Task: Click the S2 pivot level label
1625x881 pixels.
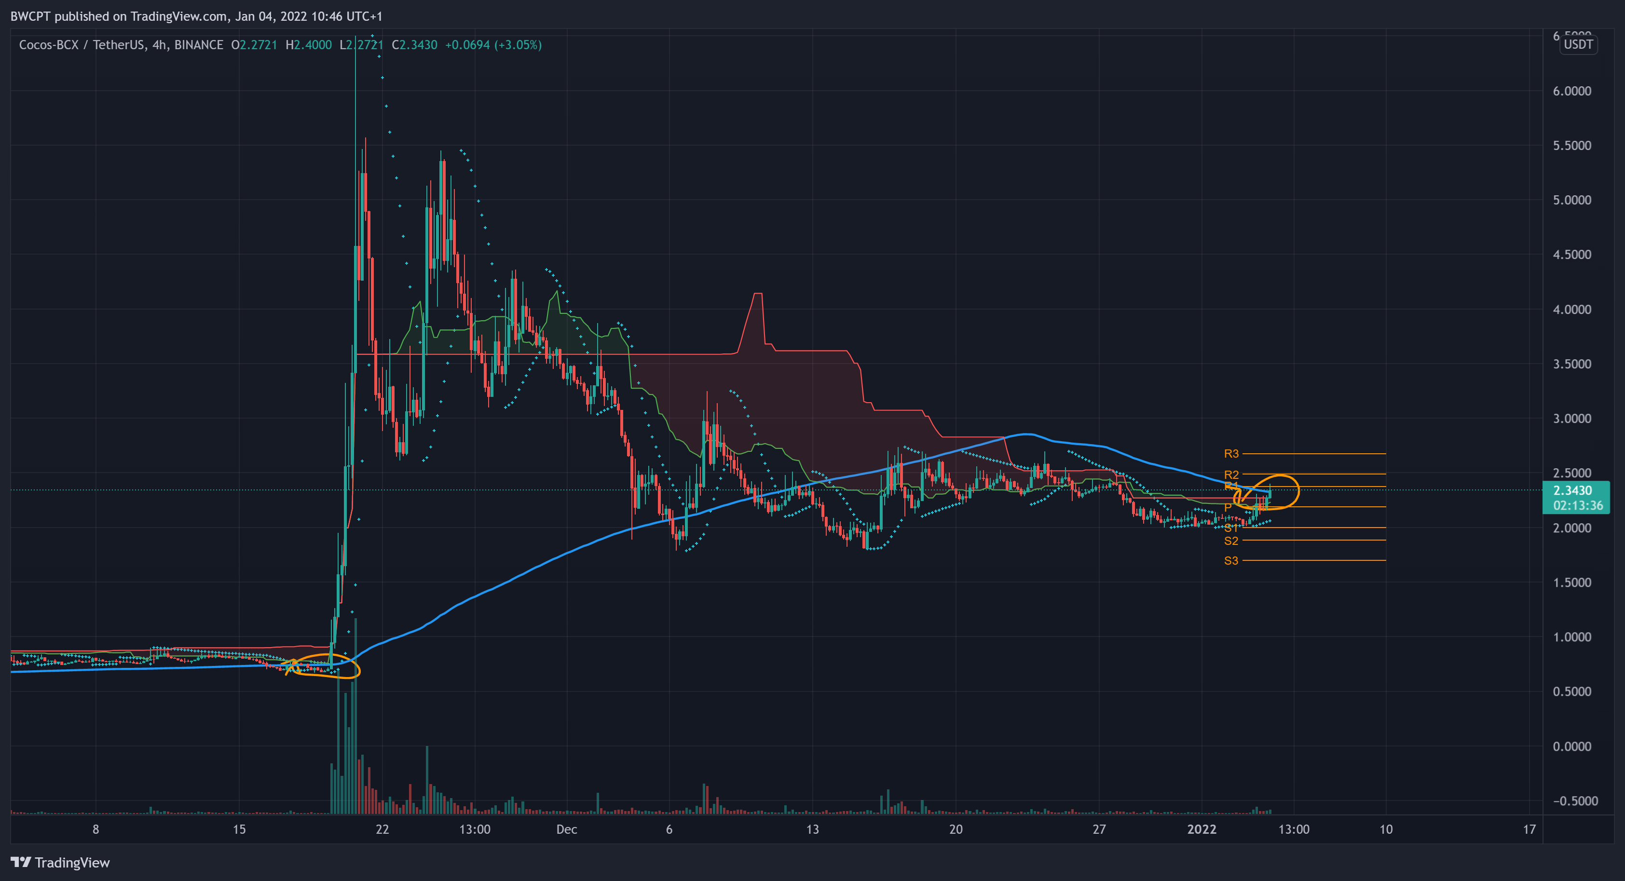Action: (x=1231, y=541)
